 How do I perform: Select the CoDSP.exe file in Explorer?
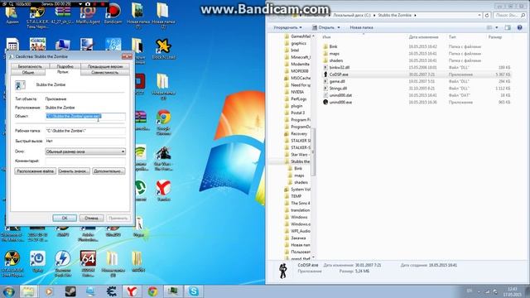coord(417,74)
